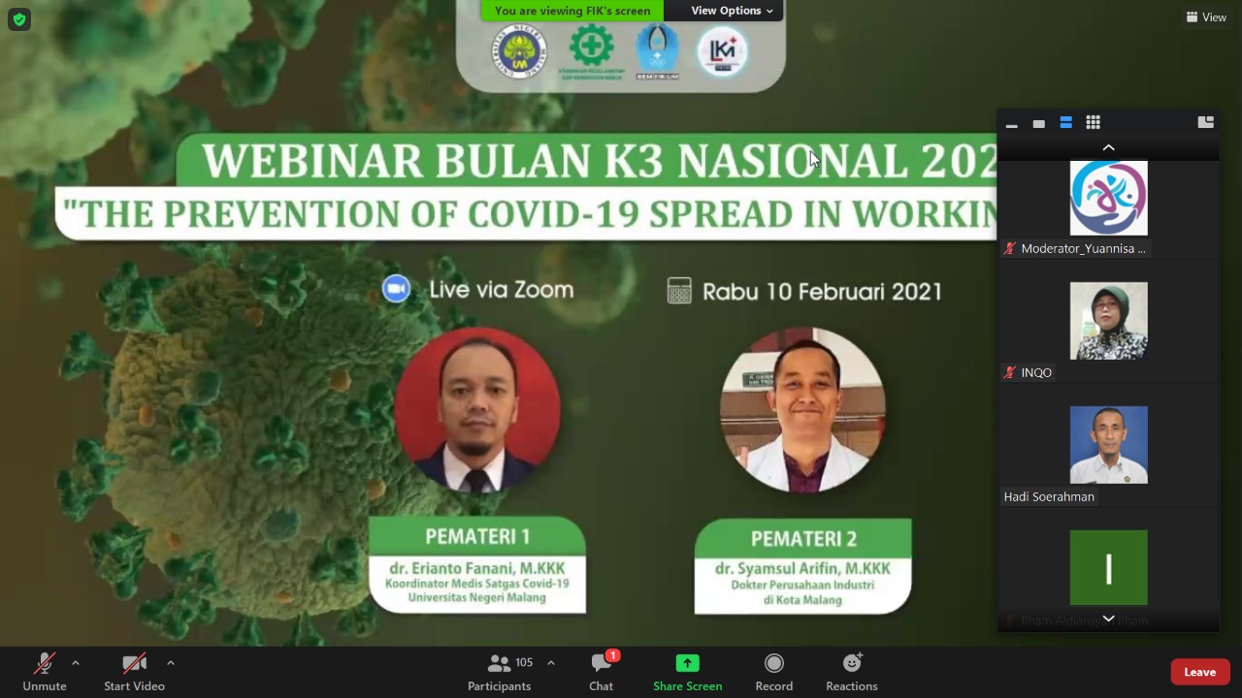Click the calendar icon beside Rabu date
Viewport: 1242px width, 698px height.
(679, 291)
